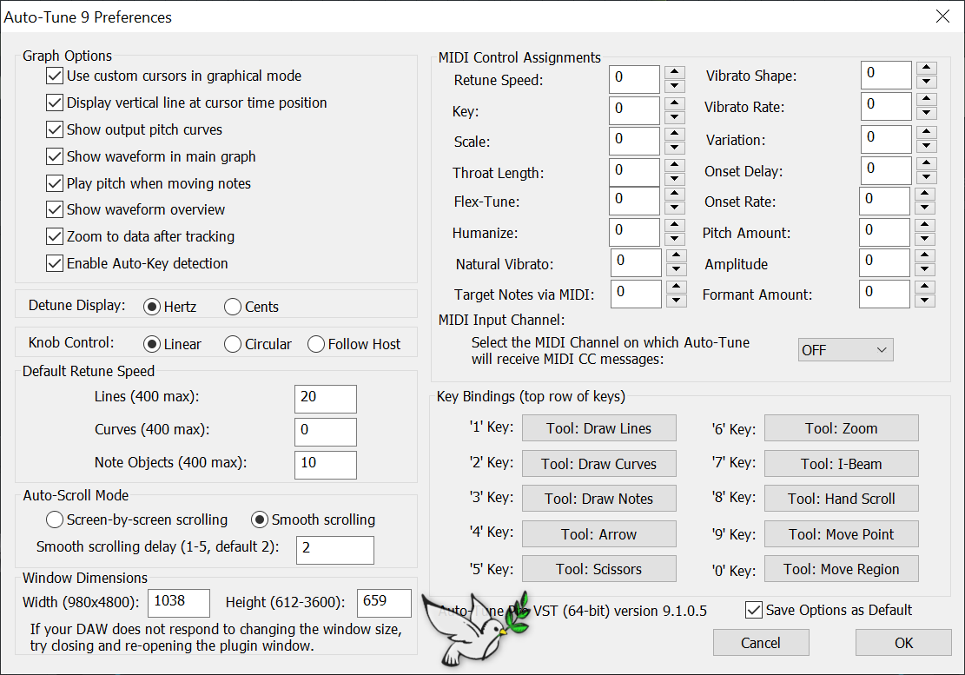965x675 pixels.
Task: Click the '5' Key Tool: Scissors button
Action: pos(598,569)
